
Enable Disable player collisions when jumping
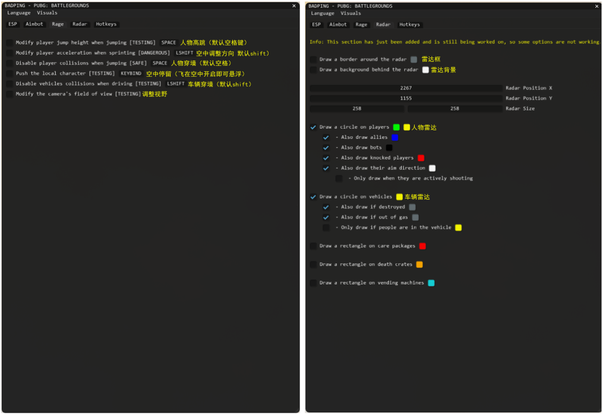pos(10,63)
